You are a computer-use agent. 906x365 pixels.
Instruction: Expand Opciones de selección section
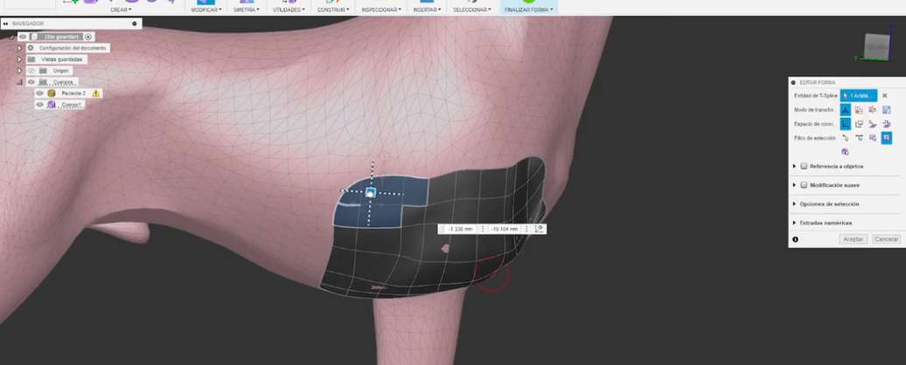[x=794, y=204]
